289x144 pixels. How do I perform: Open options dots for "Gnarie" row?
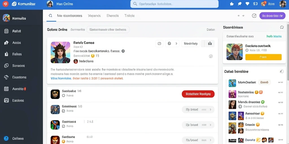[281, 125]
